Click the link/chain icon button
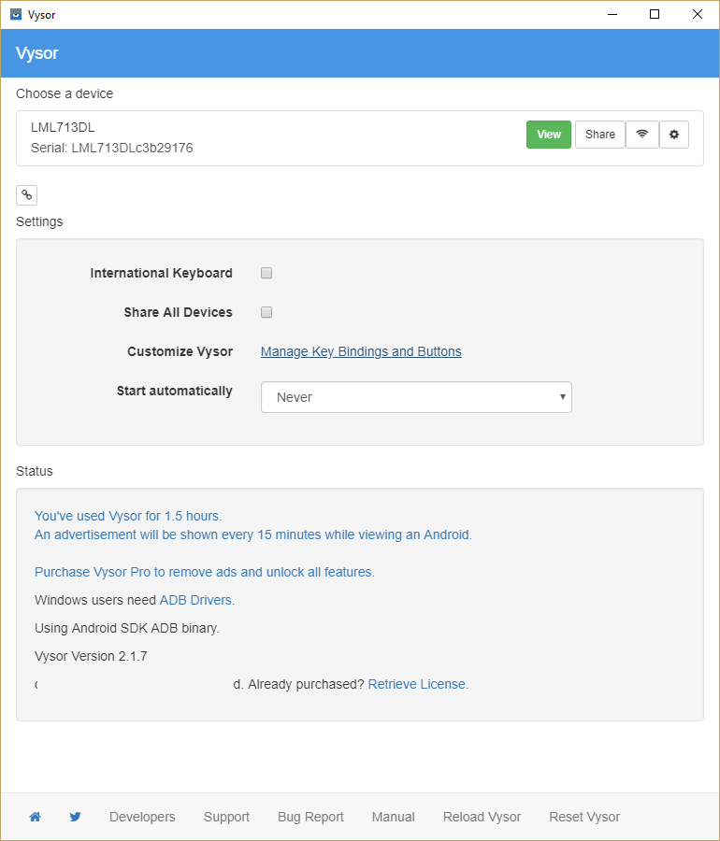The height and width of the screenshot is (841, 720). 27,195
